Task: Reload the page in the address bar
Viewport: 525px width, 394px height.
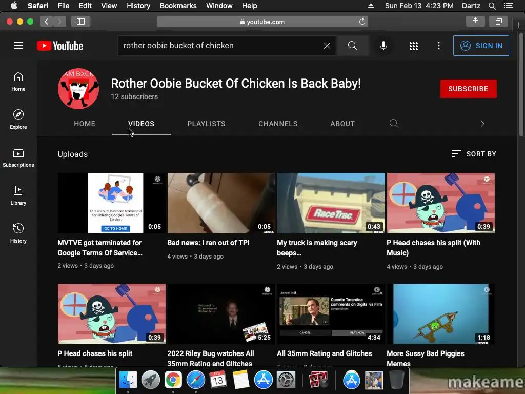Action: coord(362,22)
